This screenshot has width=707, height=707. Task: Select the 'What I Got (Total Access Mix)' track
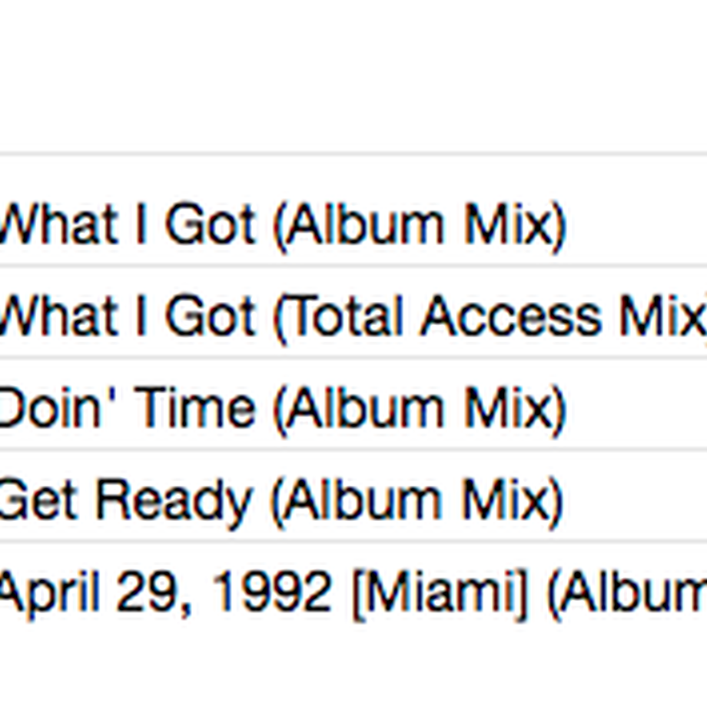[353, 315]
